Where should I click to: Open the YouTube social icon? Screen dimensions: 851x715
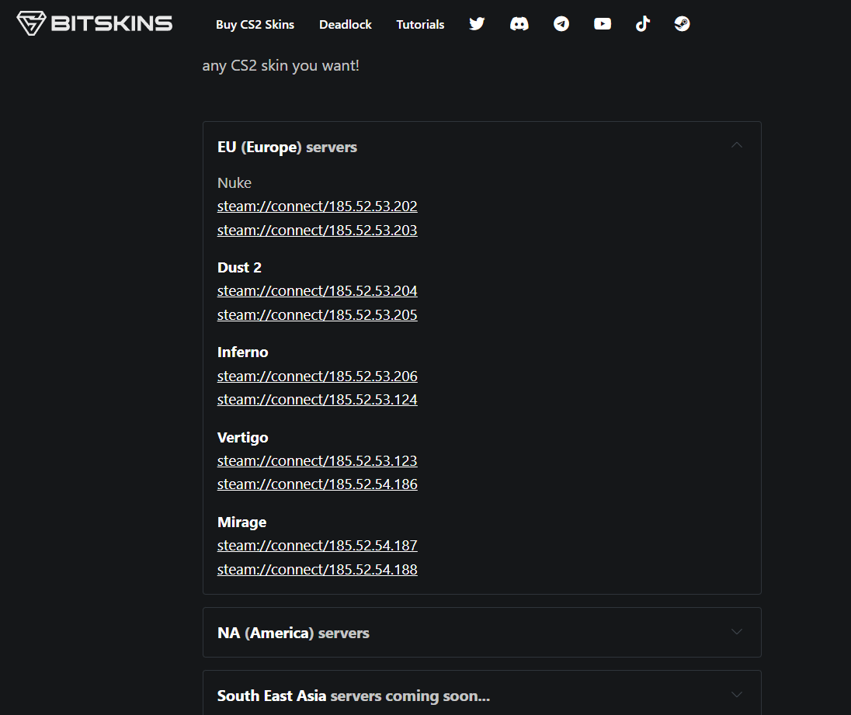pos(603,24)
